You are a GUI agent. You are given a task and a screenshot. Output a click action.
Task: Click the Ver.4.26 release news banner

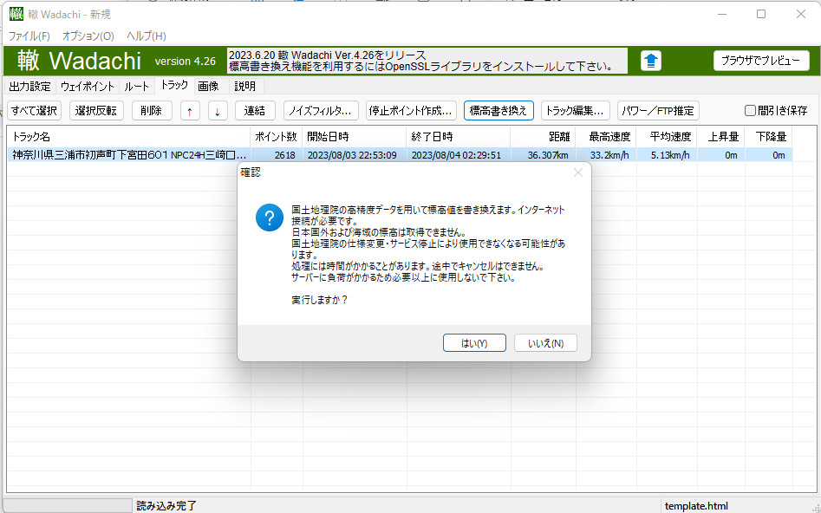click(x=427, y=61)
